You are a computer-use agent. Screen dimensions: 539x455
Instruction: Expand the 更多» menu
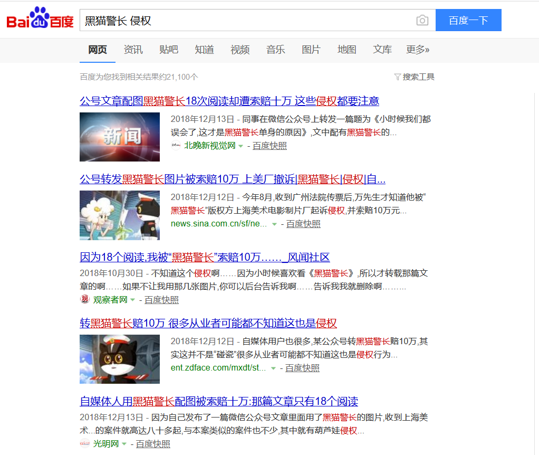pyautogui.click(x=418, y=50)
